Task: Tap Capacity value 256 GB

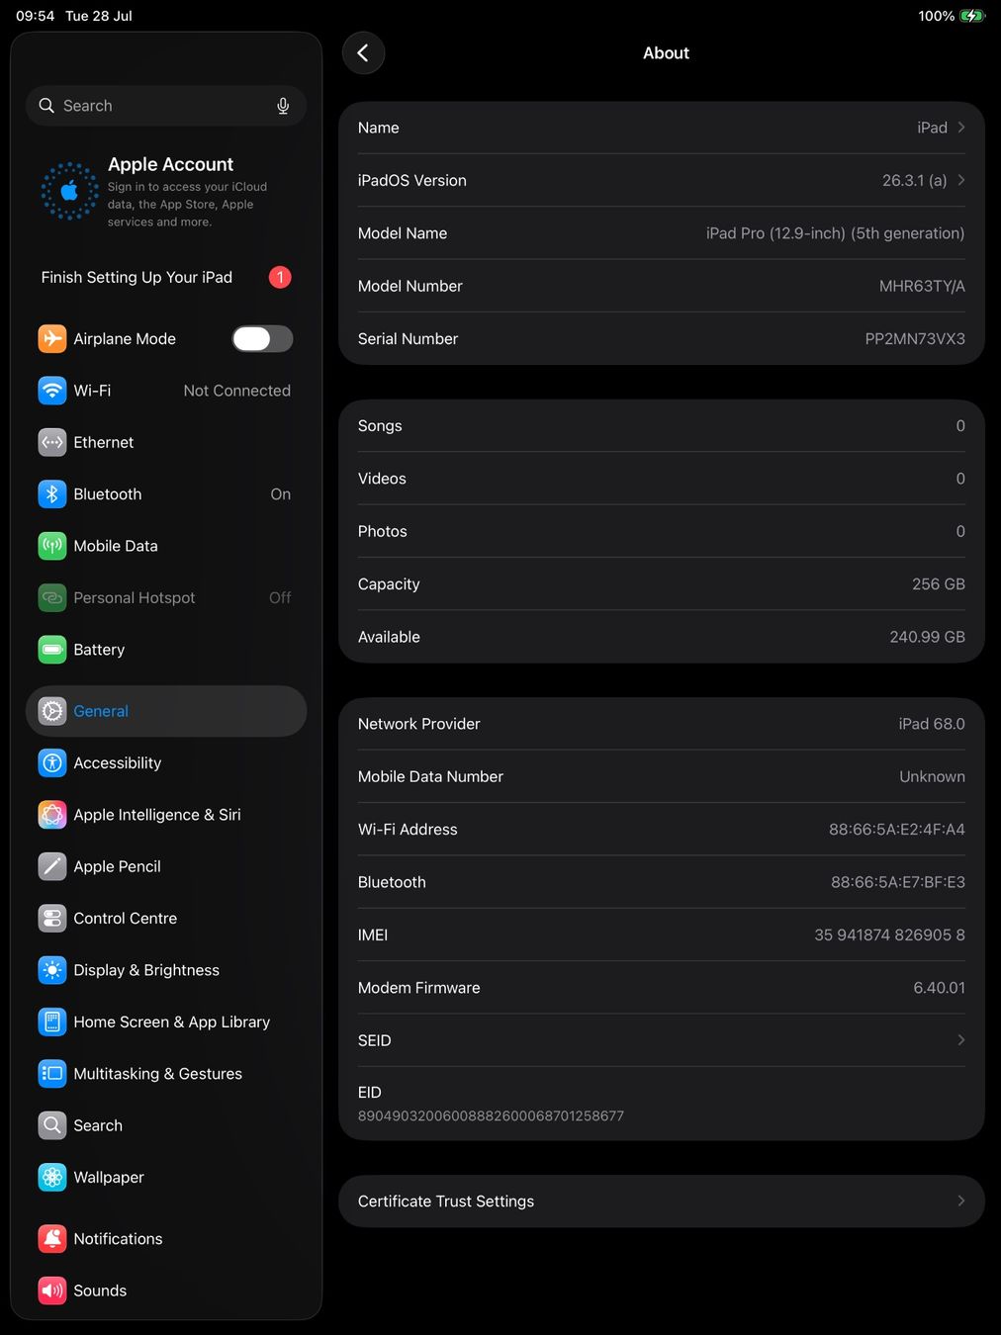Action: 939,584
